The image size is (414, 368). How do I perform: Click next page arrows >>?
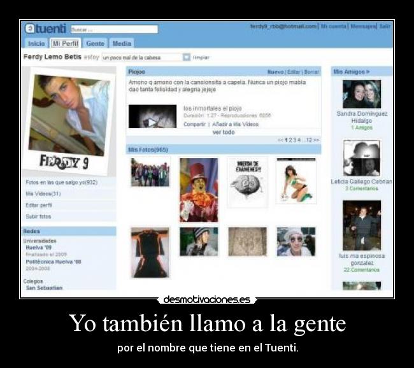coord(317,140)
